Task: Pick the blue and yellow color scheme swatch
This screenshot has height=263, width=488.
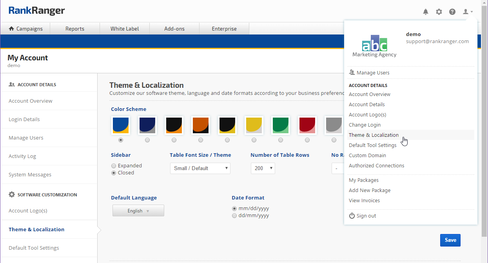Action: point(121,125)
